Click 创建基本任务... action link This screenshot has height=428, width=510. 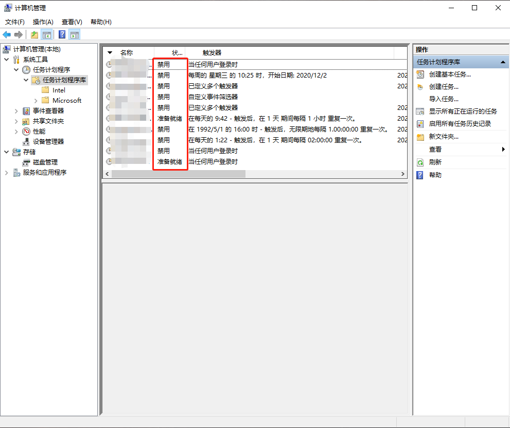coord(450,75)
